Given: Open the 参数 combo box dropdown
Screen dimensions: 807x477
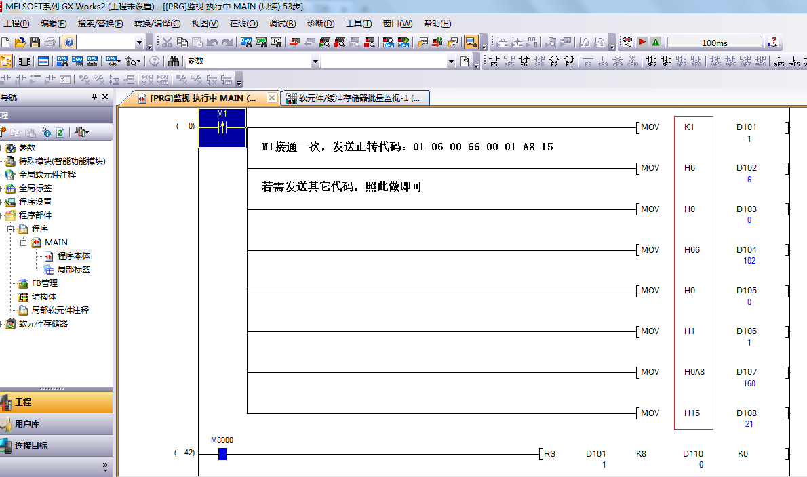Looking at the screenshot, I should point(315,62).
